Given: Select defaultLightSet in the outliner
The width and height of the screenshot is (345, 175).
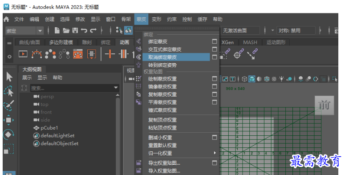Looking at the screenshot, I should (x=57, y=136).
